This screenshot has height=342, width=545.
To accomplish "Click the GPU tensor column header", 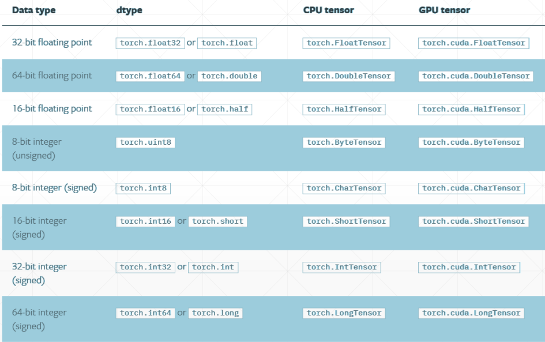I will click(x=444, y=10).
